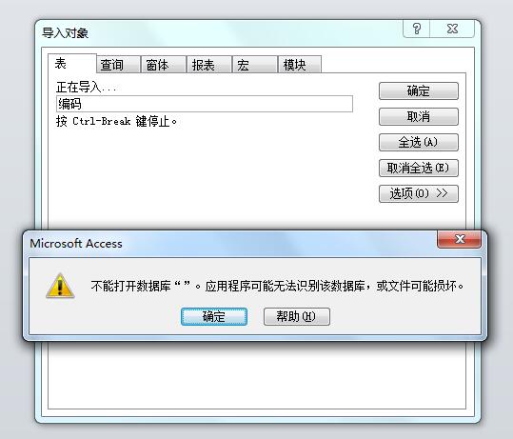Switch to the 查询 tab
This screenshot has width=513, height=439.
coord(118,65)
